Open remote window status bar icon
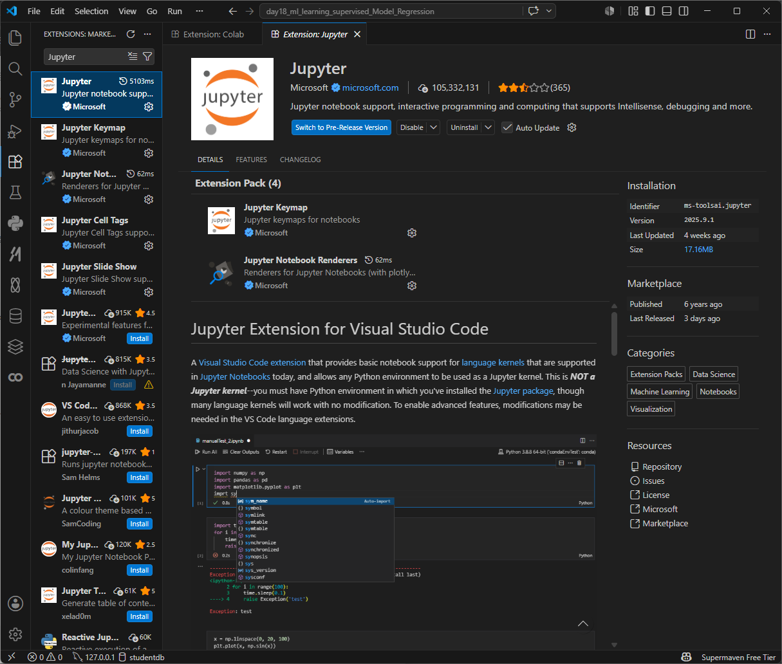Viewport: 782px width, 664px height. [11, 657]
